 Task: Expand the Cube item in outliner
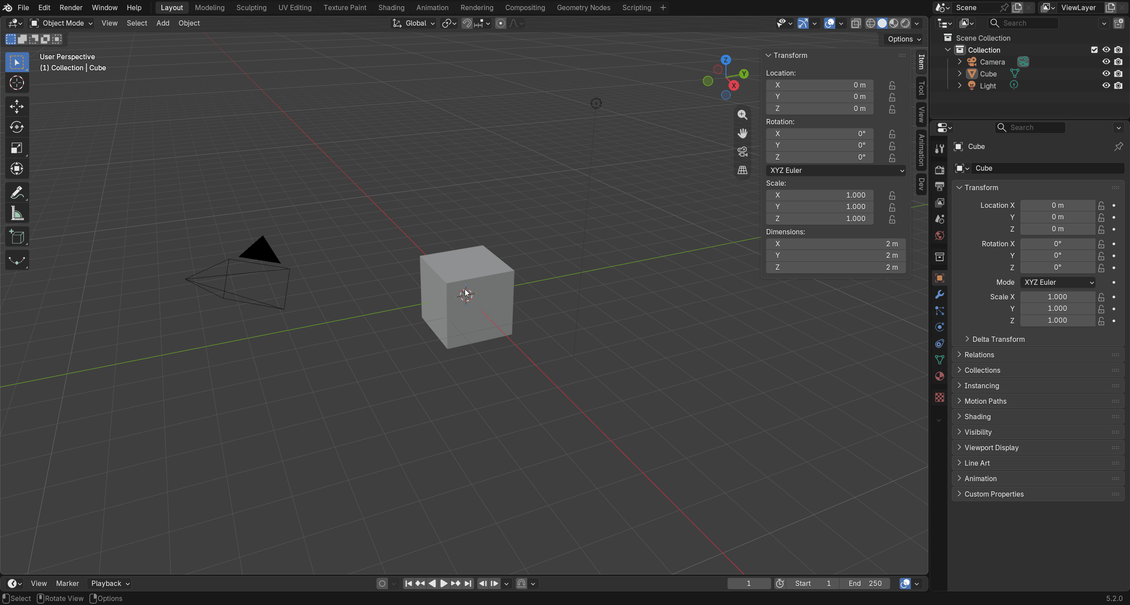(960, 74)
